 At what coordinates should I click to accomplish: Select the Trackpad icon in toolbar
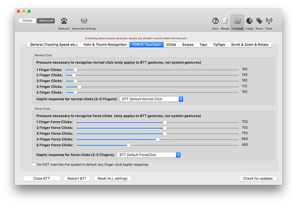(237, 21)
